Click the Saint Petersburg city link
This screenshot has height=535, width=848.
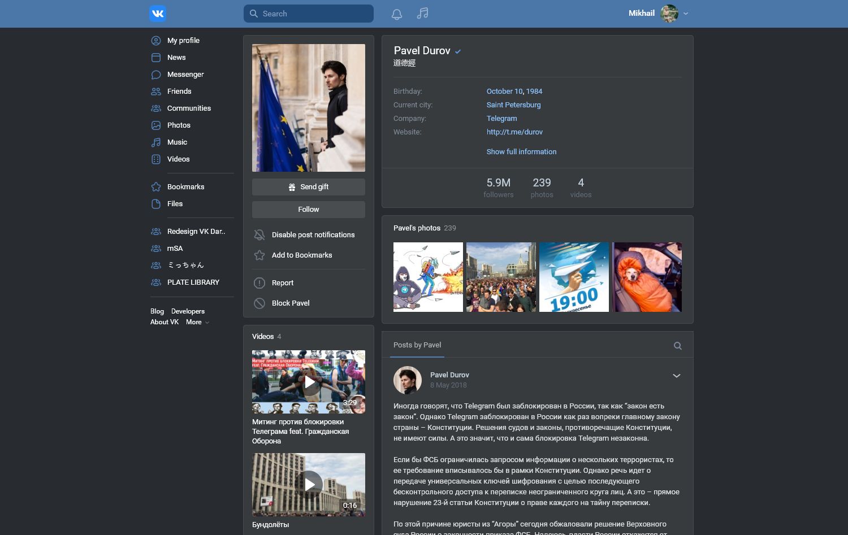click(x=513, y=105)
